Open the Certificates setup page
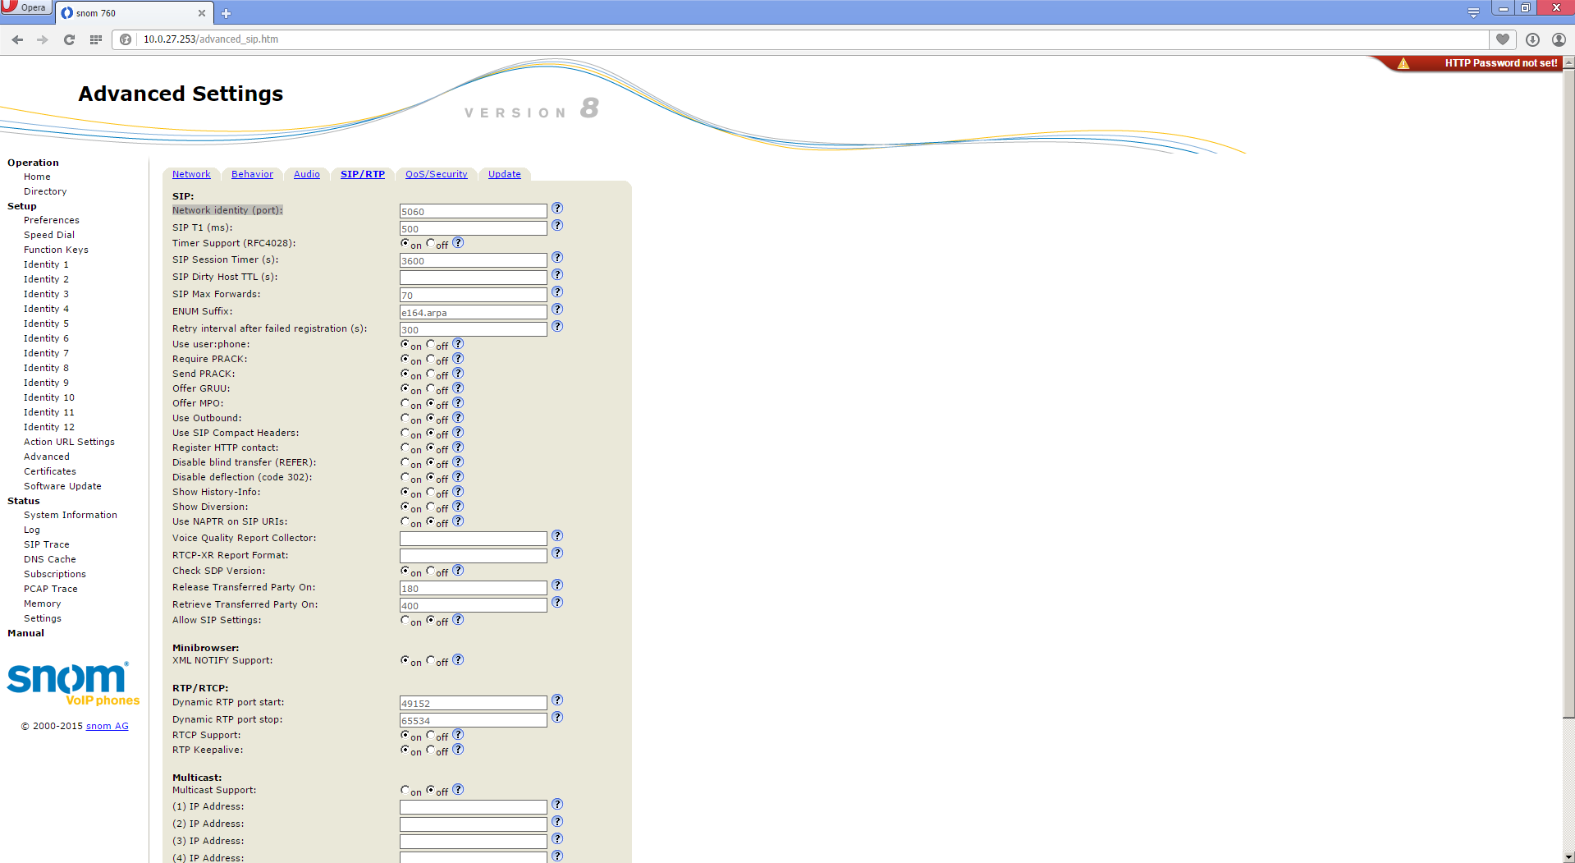1575x863 pixels. coord(50,471)
